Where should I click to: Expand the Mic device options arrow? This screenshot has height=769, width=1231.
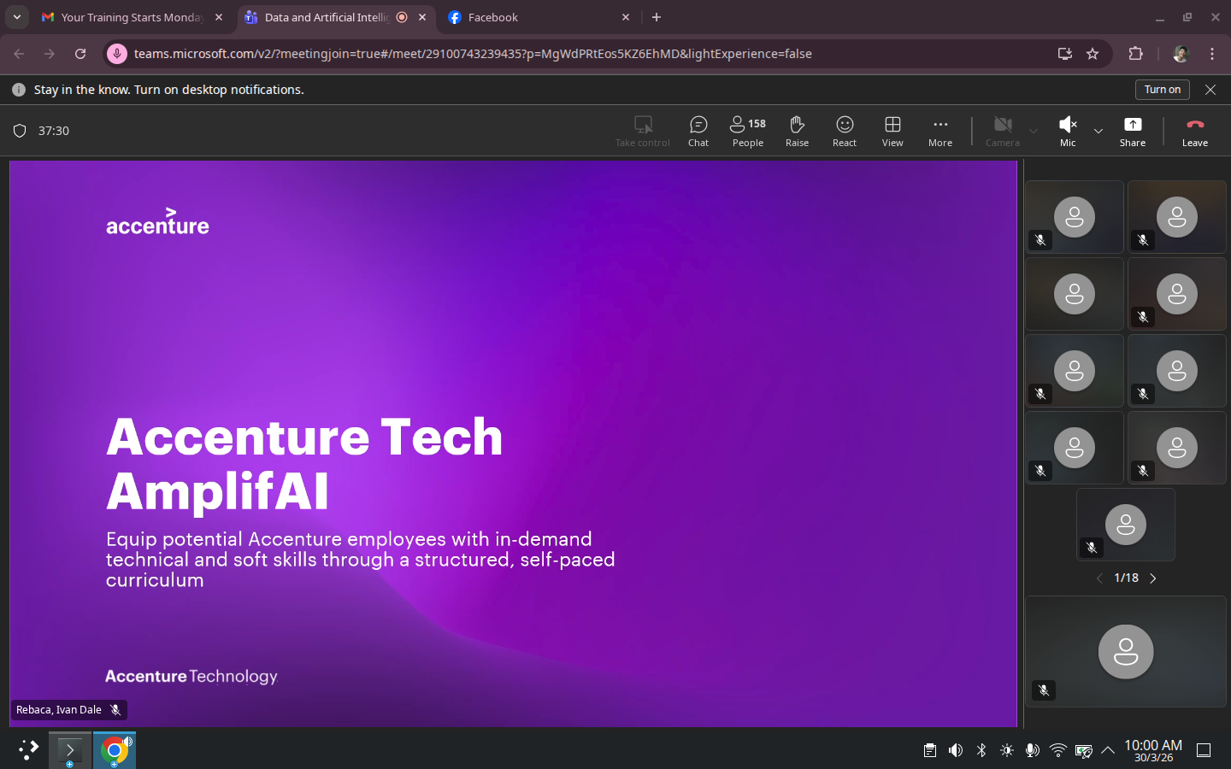click(1098, 131)
